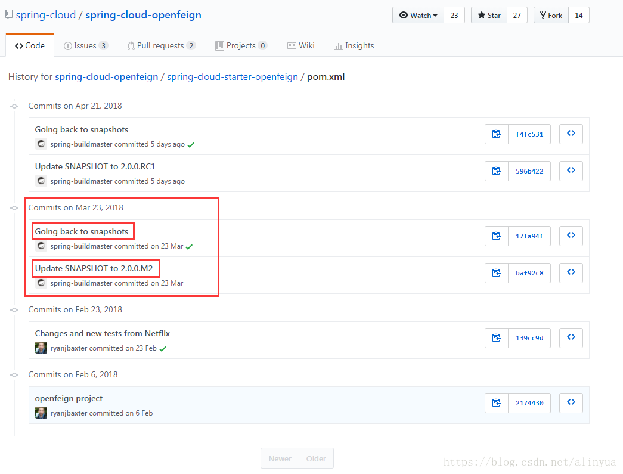
Task: Click ryanjbaxter author name on 6 Feb commit
Action: coord(69,413)
